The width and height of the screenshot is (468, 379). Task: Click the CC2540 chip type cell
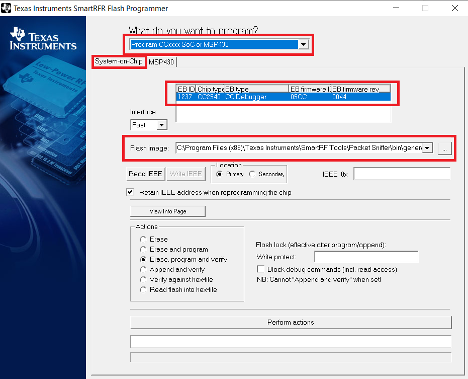coord(209,97)
